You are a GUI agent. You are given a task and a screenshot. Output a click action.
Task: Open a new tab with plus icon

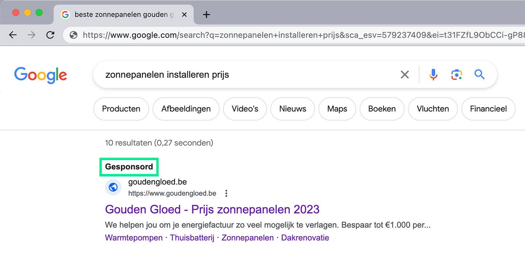point(206,15)
